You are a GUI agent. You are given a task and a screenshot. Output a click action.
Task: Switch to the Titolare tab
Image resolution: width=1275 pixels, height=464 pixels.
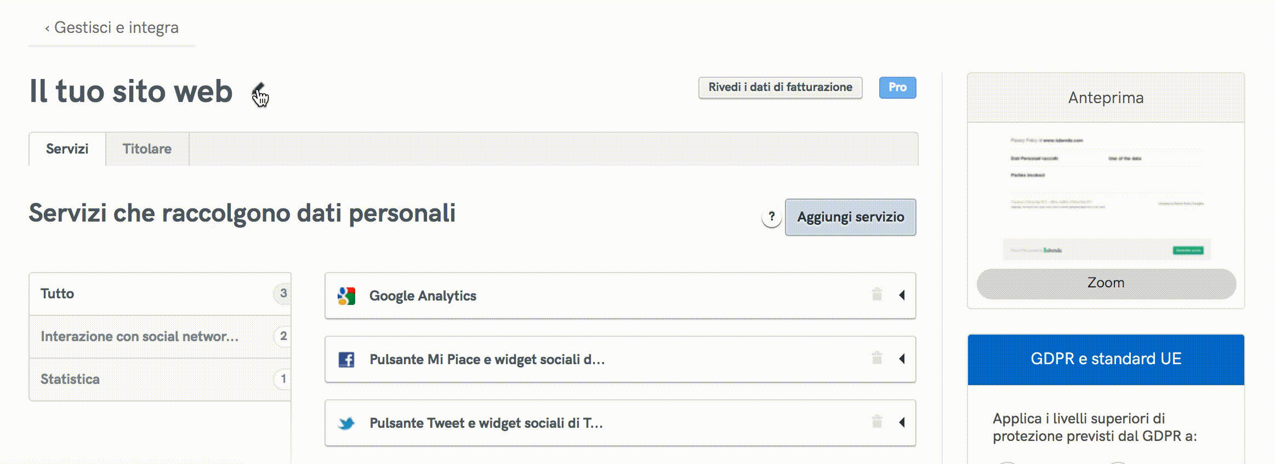coord(146,148)
